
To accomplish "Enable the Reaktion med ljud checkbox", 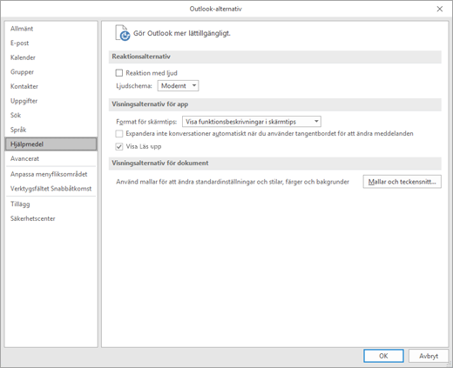I will [x=119, y=73].
